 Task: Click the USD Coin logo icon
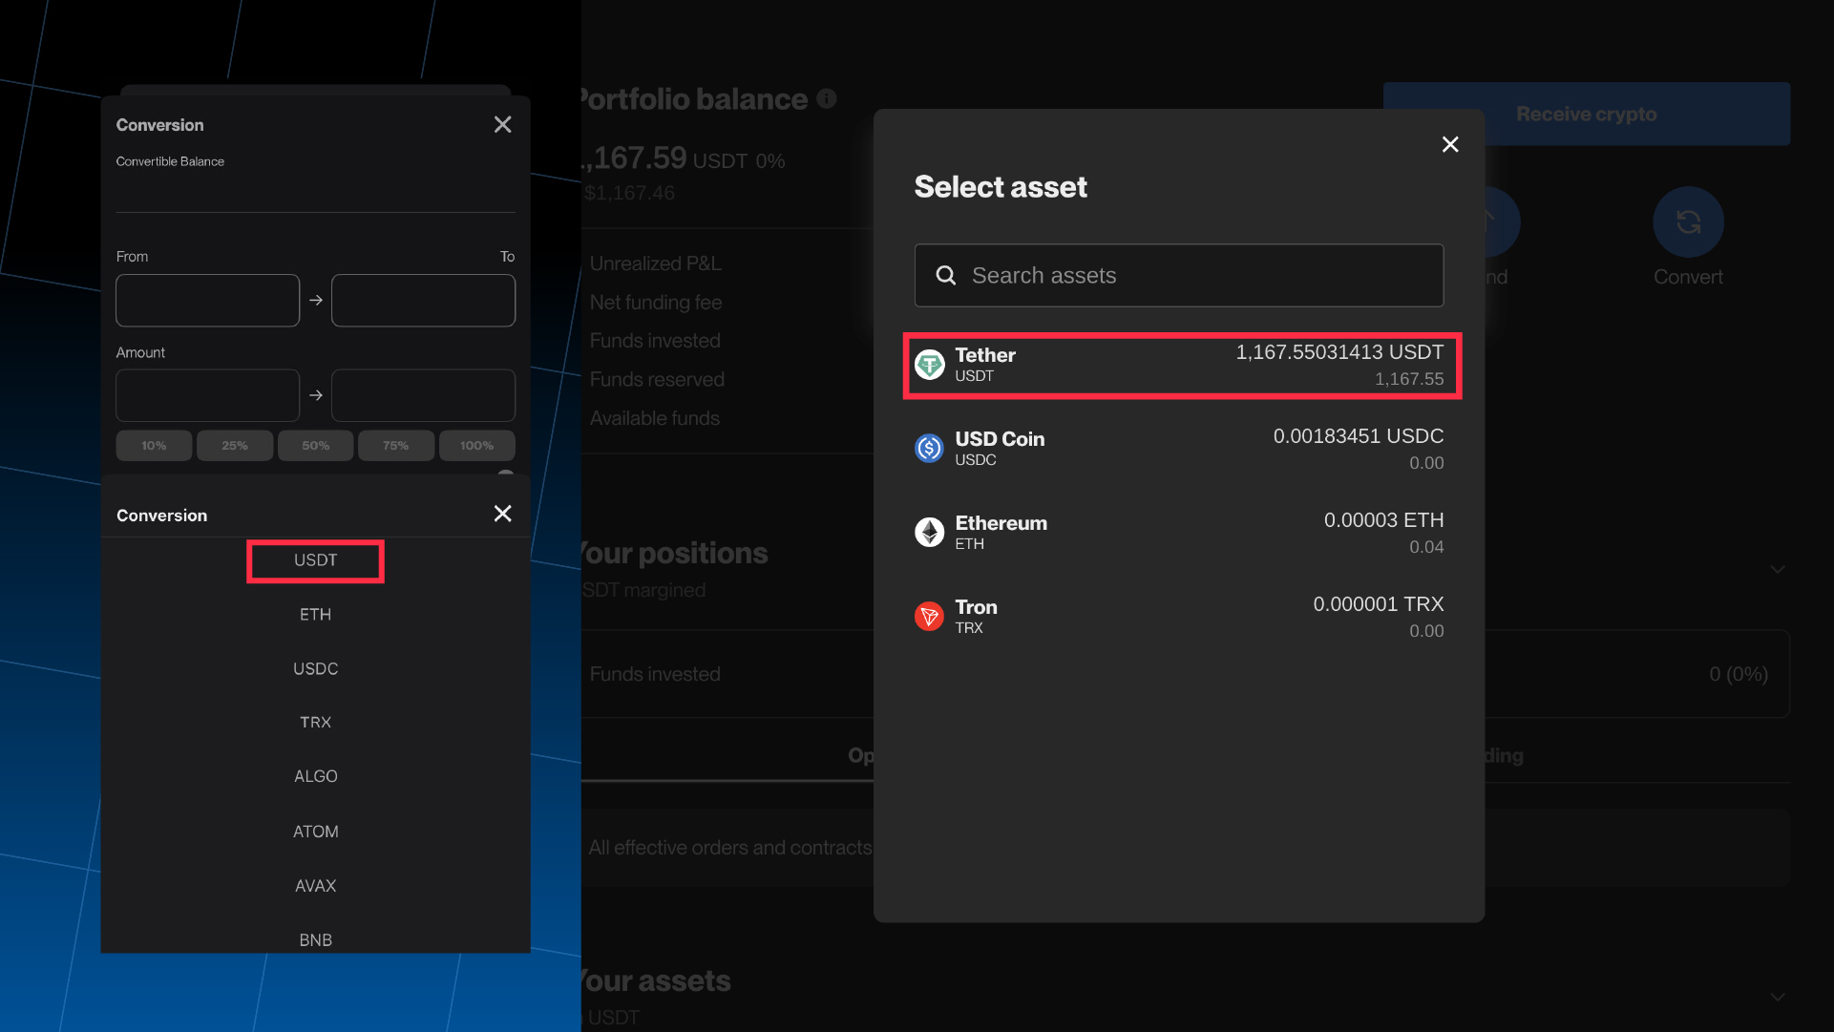pos(929,449)
